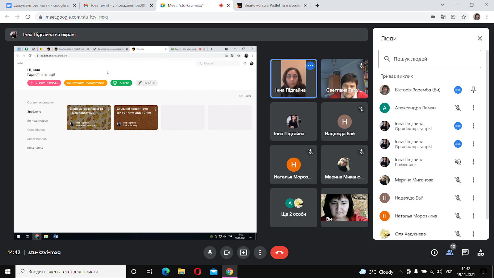The image size is (494, 278).
Task: Click the people icon with the 10 badge
Action: [450, 253]
